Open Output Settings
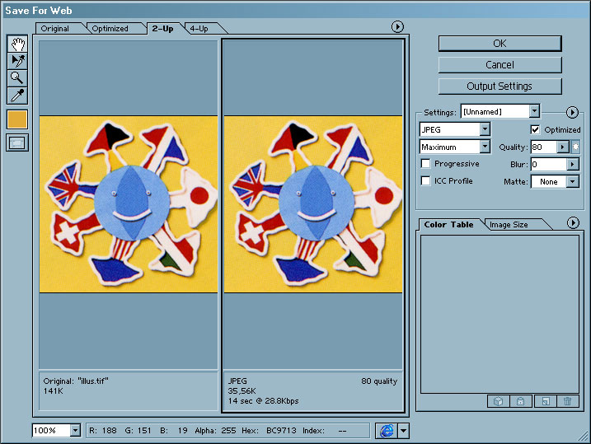This screenshot has width=591, height=444. tap(500, 86)
